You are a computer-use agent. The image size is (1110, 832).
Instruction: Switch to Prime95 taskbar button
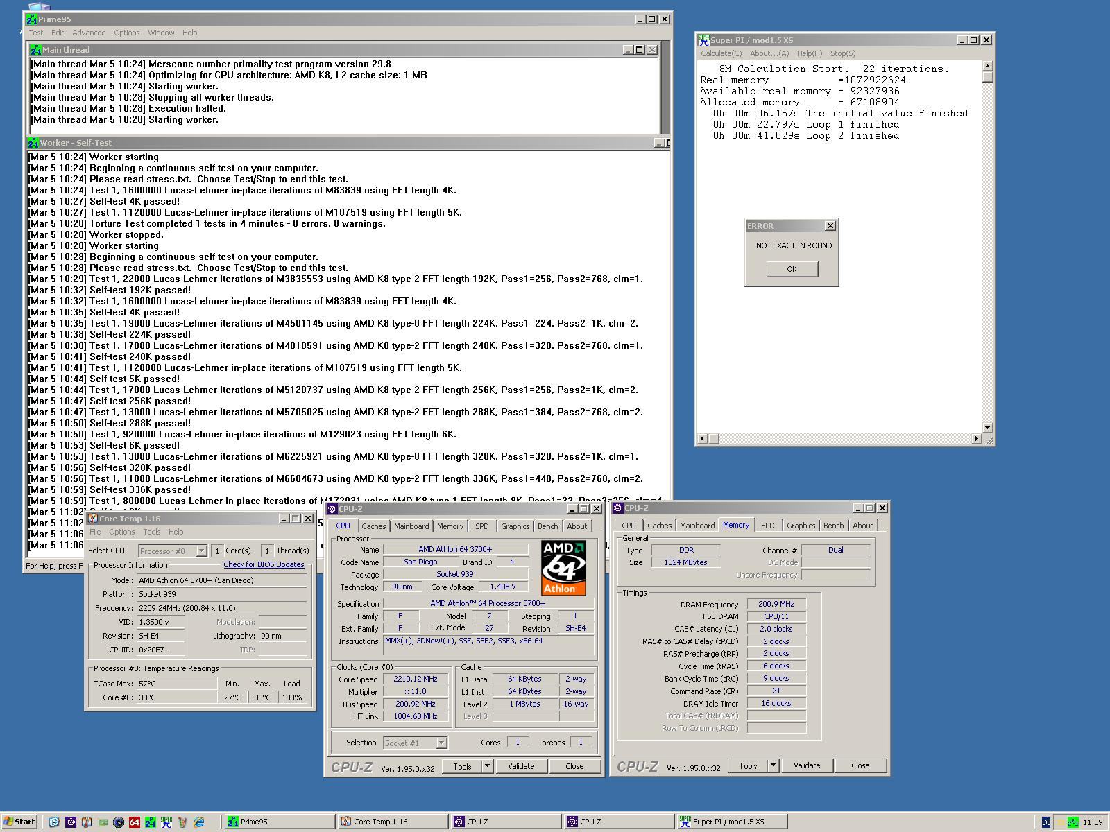[x=280, y=822]
